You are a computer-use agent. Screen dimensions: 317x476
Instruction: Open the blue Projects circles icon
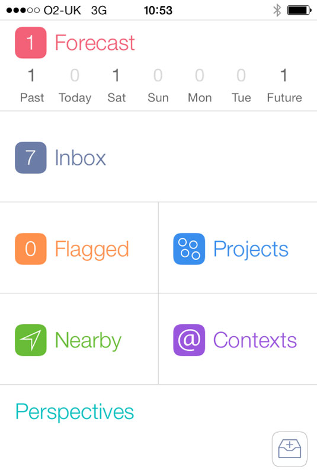pyautogui.click(x=189, y=249)
